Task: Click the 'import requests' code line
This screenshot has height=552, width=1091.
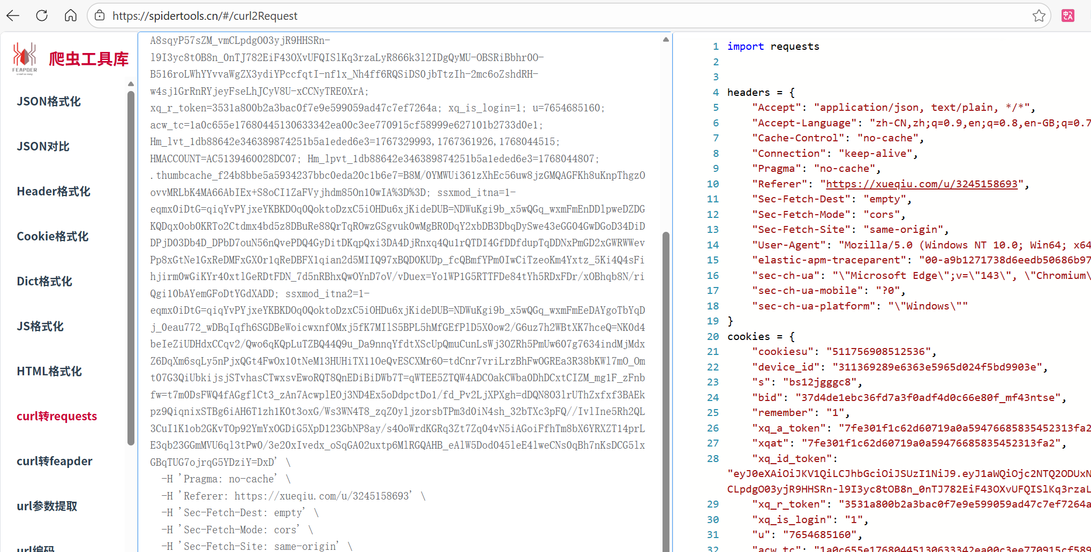Action: tap(773, 46)
